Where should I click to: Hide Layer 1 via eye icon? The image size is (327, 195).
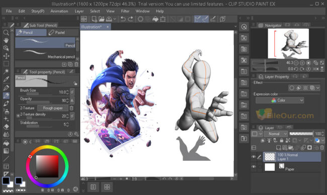click(254, 157)
